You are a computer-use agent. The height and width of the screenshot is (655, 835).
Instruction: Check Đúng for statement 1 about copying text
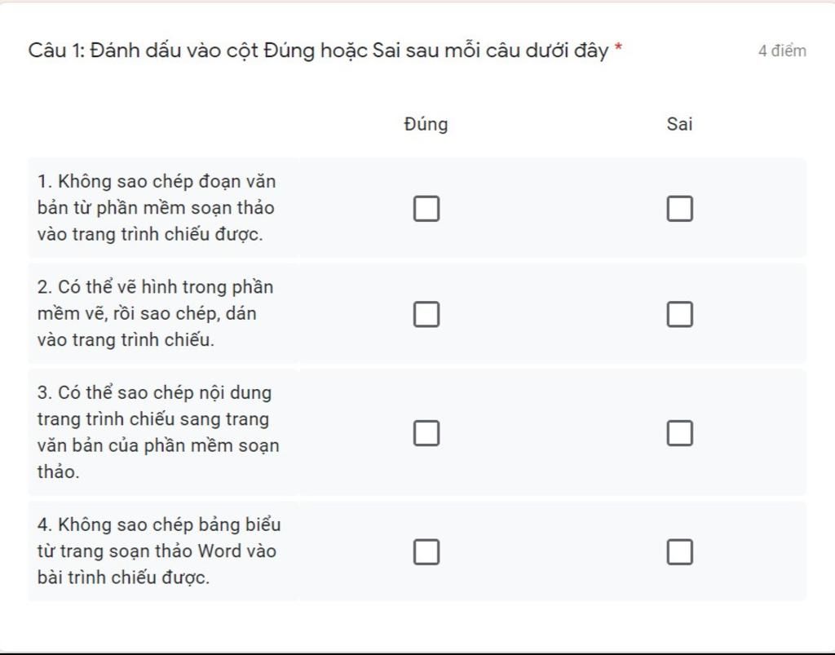tap(426, 209)
